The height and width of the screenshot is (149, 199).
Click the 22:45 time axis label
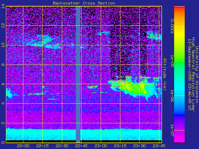(x=81, y=146)
